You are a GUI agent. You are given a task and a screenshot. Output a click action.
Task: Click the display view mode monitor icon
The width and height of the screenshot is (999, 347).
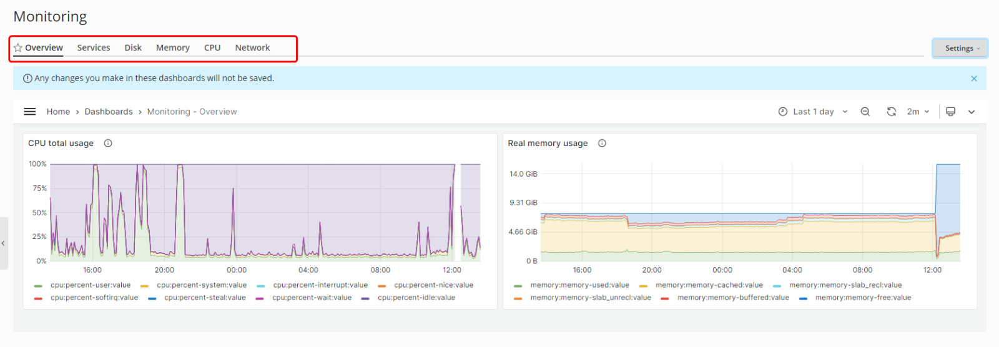[950, 112]
